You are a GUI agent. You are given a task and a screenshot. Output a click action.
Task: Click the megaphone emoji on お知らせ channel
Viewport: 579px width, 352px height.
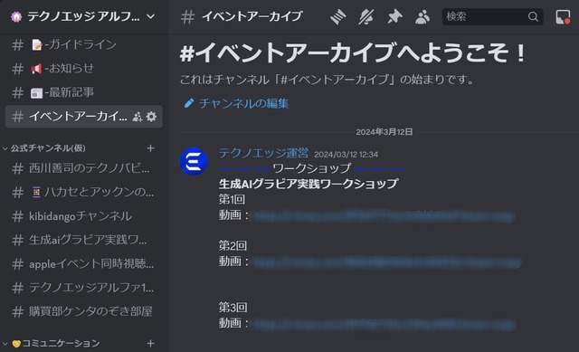[x=36, y=69]
